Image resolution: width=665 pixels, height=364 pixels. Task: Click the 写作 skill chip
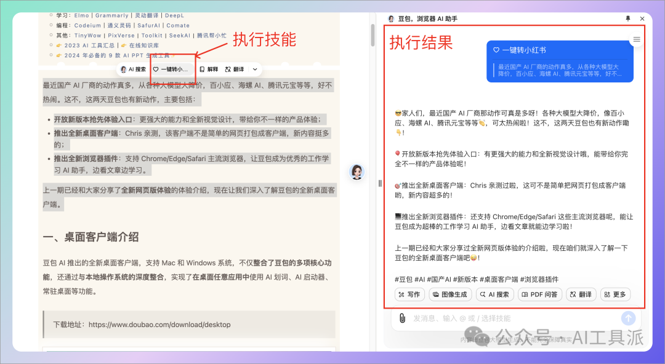tap(409, 294)
